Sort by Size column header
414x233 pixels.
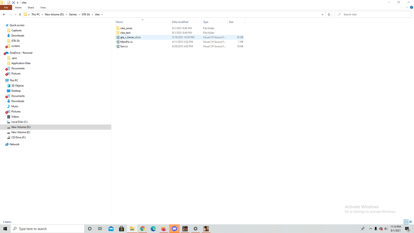(231, 22)
